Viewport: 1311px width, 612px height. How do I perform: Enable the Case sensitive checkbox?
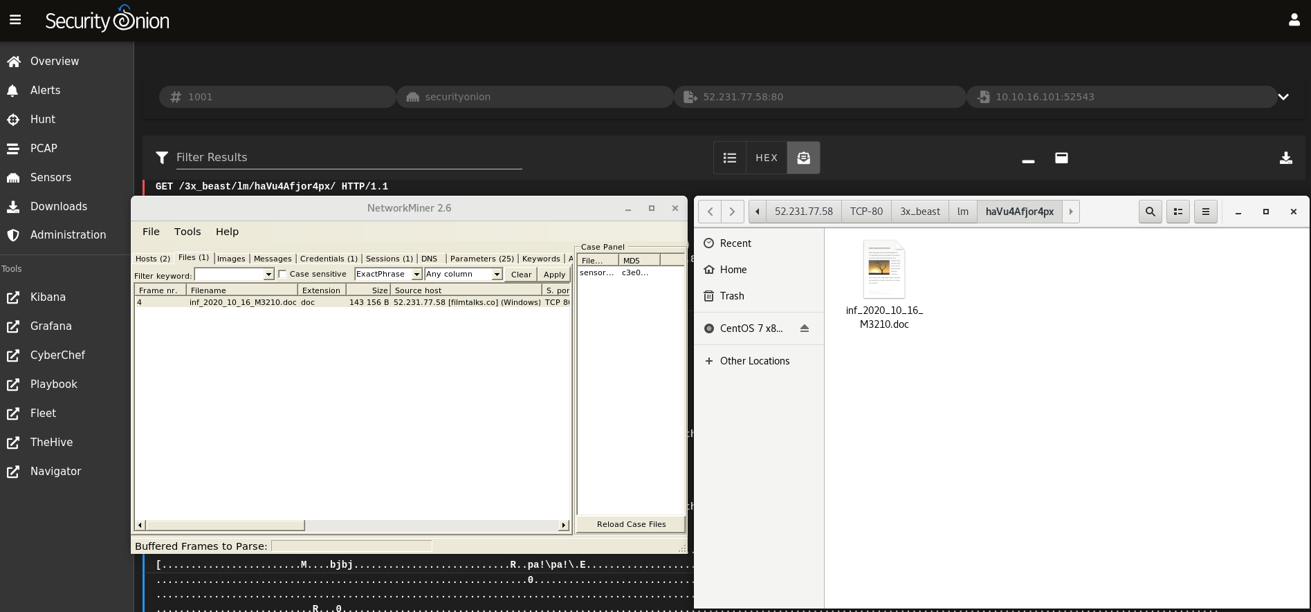[282, 274]
